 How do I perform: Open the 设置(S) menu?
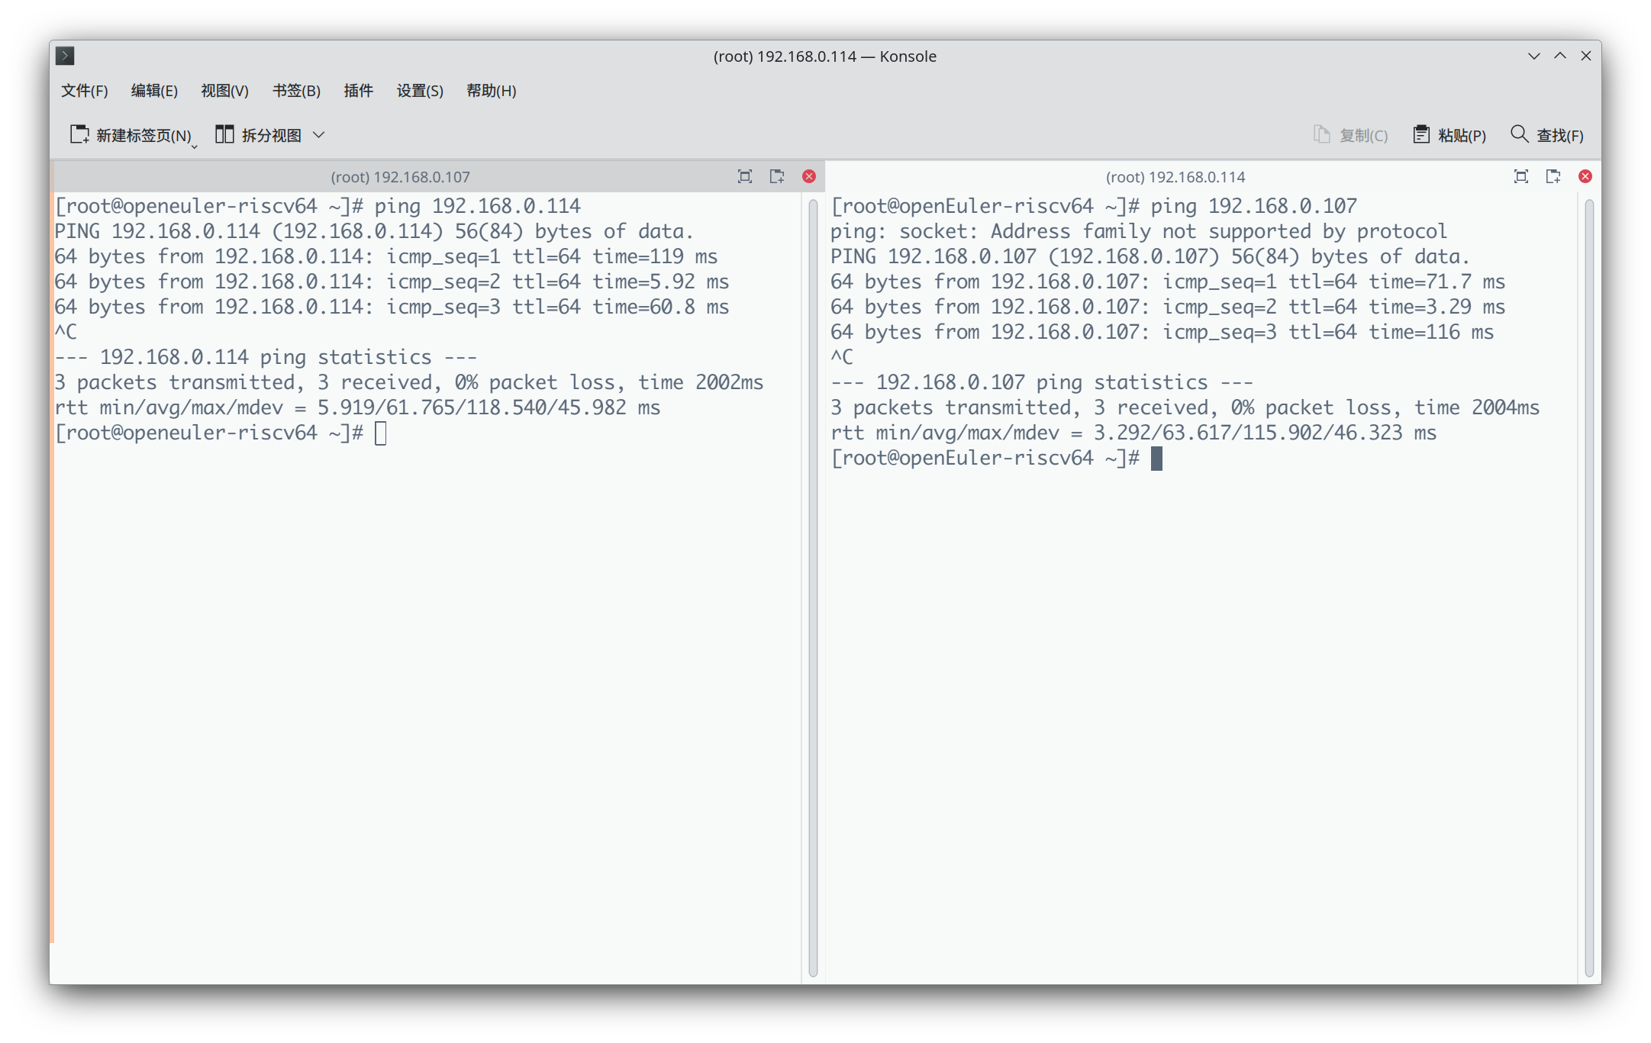point(420,91)
